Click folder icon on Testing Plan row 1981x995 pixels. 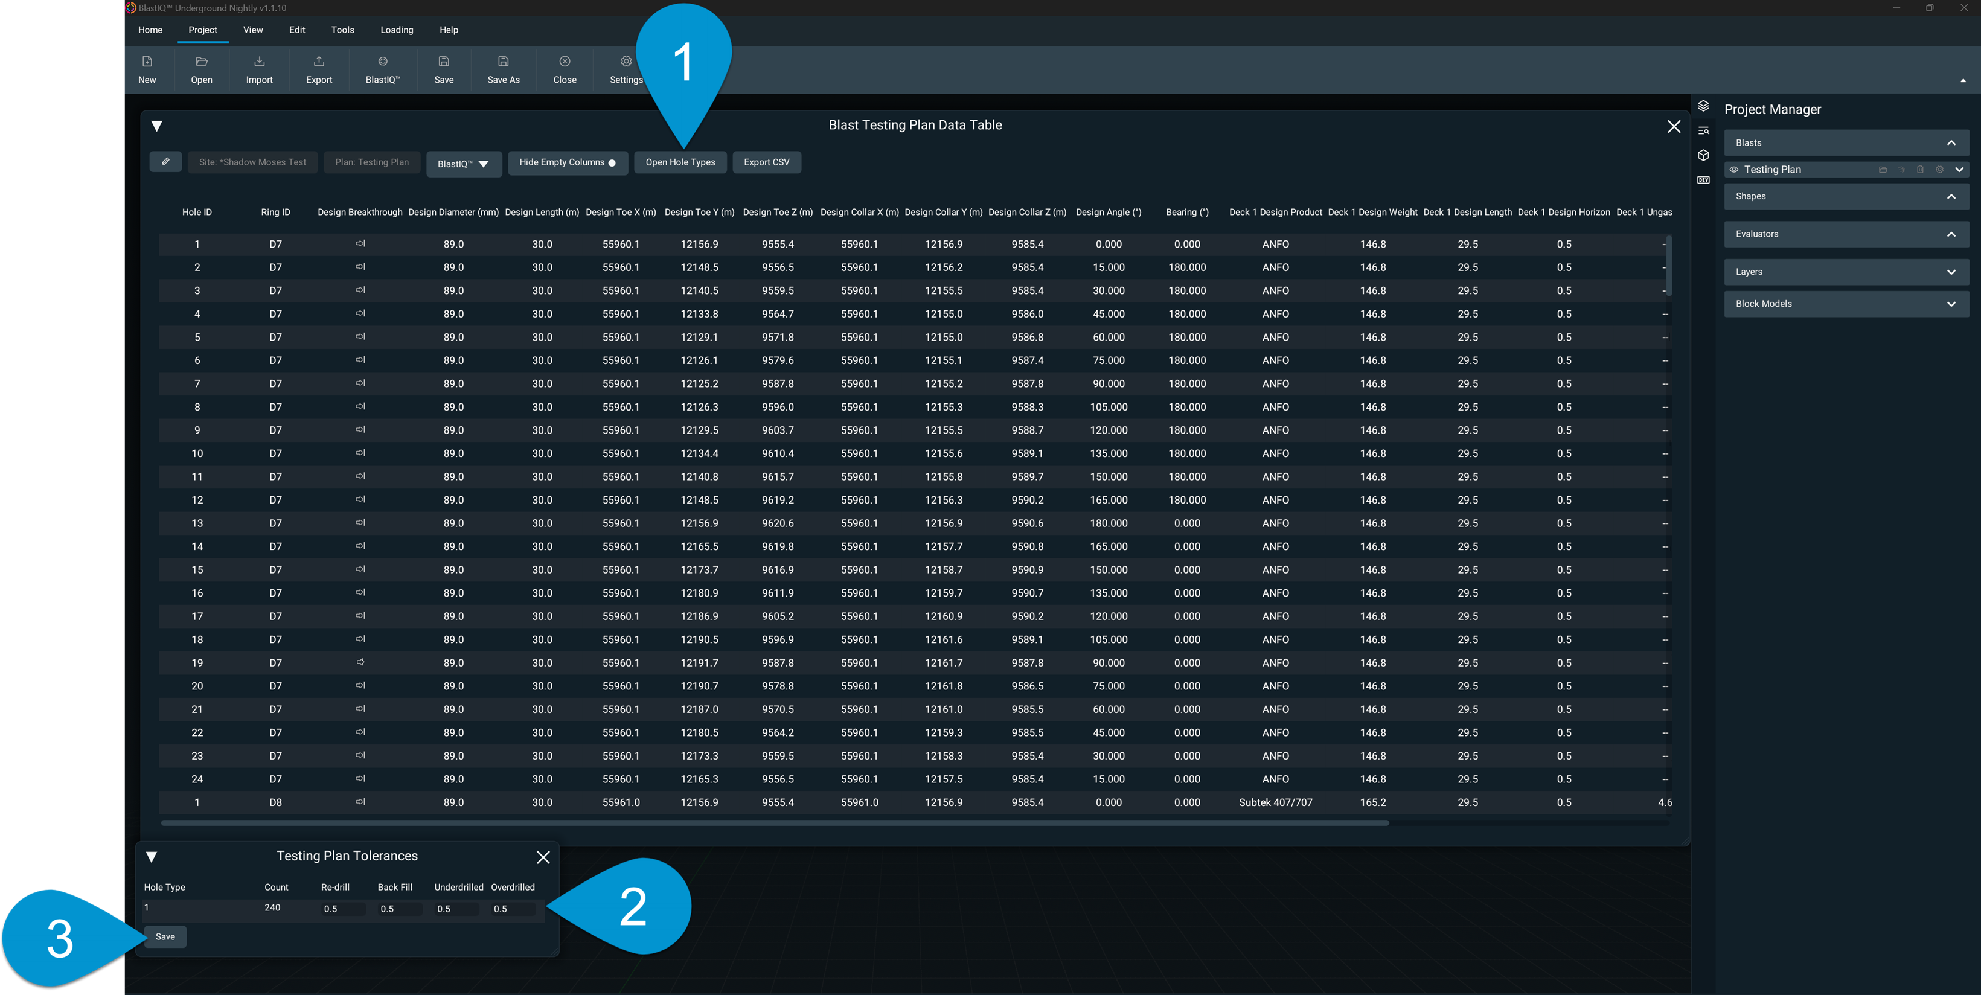1883,170
